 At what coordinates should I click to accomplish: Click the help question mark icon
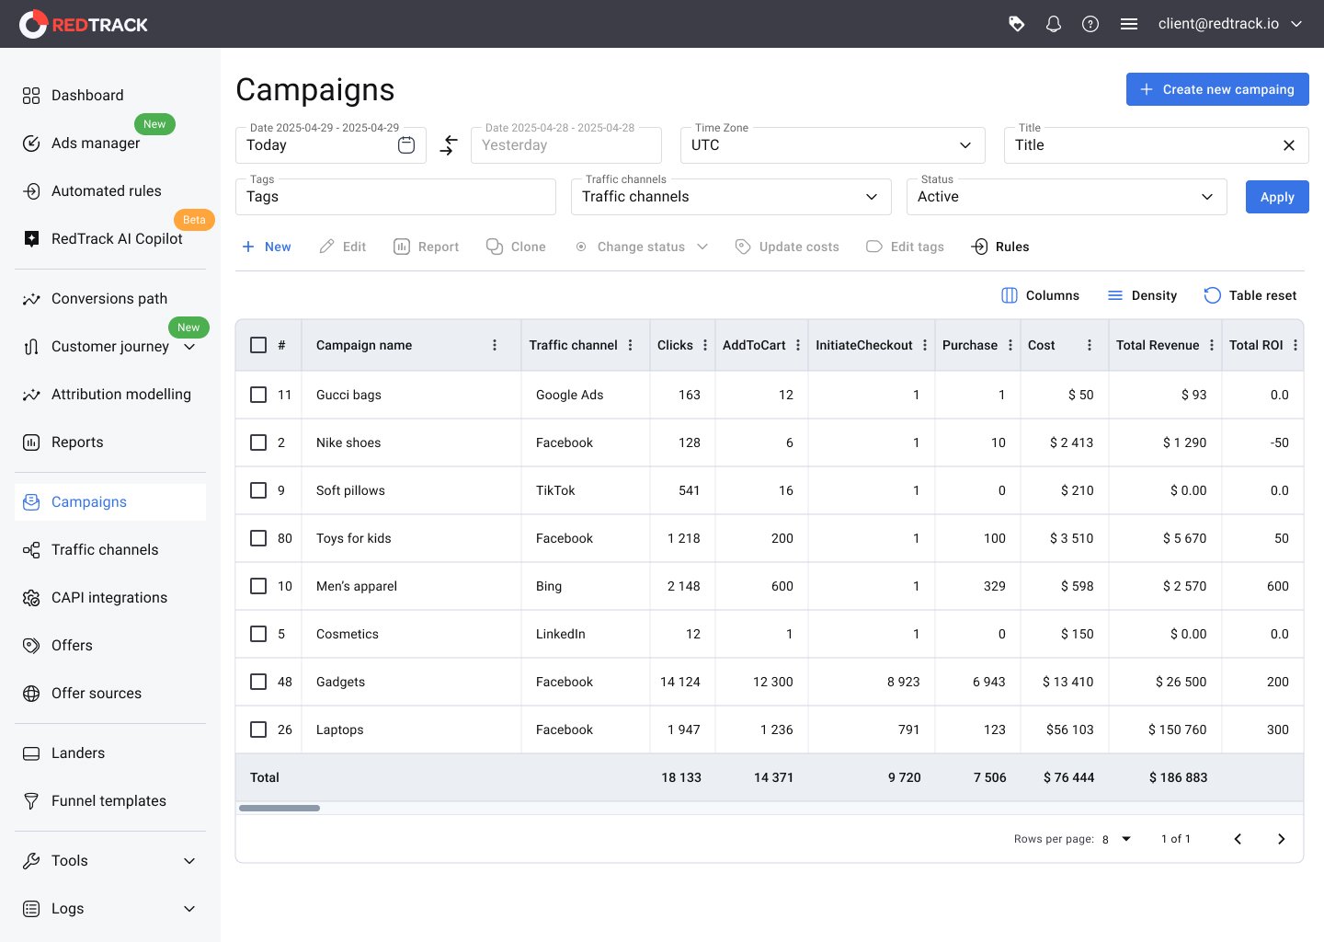click(x=1090, y=24)
